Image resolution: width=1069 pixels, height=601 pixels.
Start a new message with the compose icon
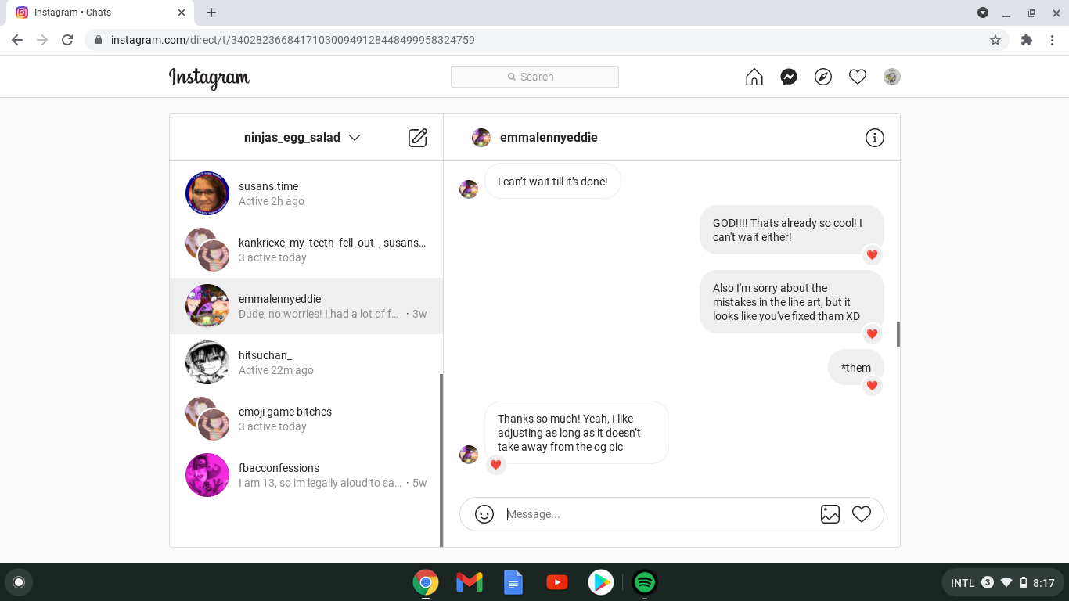click(418, 138)
